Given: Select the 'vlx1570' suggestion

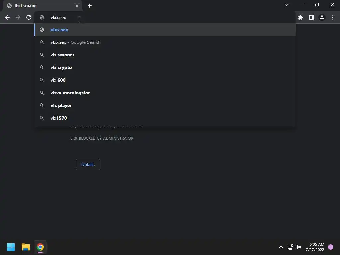Looking at the screenshot, I should 165,118.
